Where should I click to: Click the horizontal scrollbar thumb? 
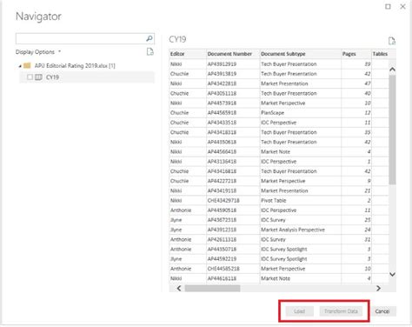tap(212, 288)
